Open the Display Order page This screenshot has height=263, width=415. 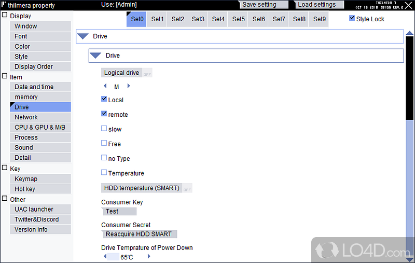point(40,67)
